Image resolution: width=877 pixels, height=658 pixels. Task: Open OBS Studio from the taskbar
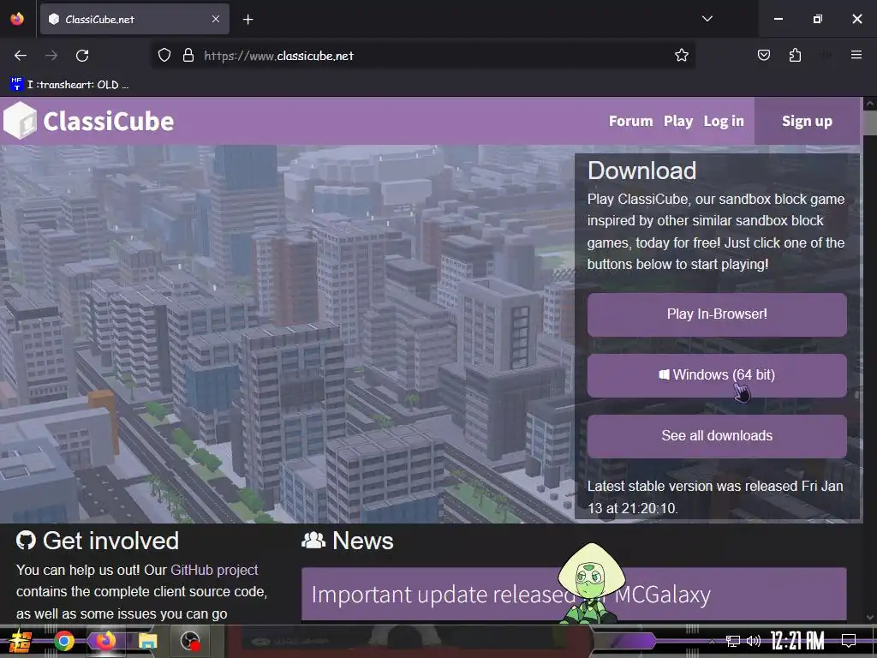[189, 641]
